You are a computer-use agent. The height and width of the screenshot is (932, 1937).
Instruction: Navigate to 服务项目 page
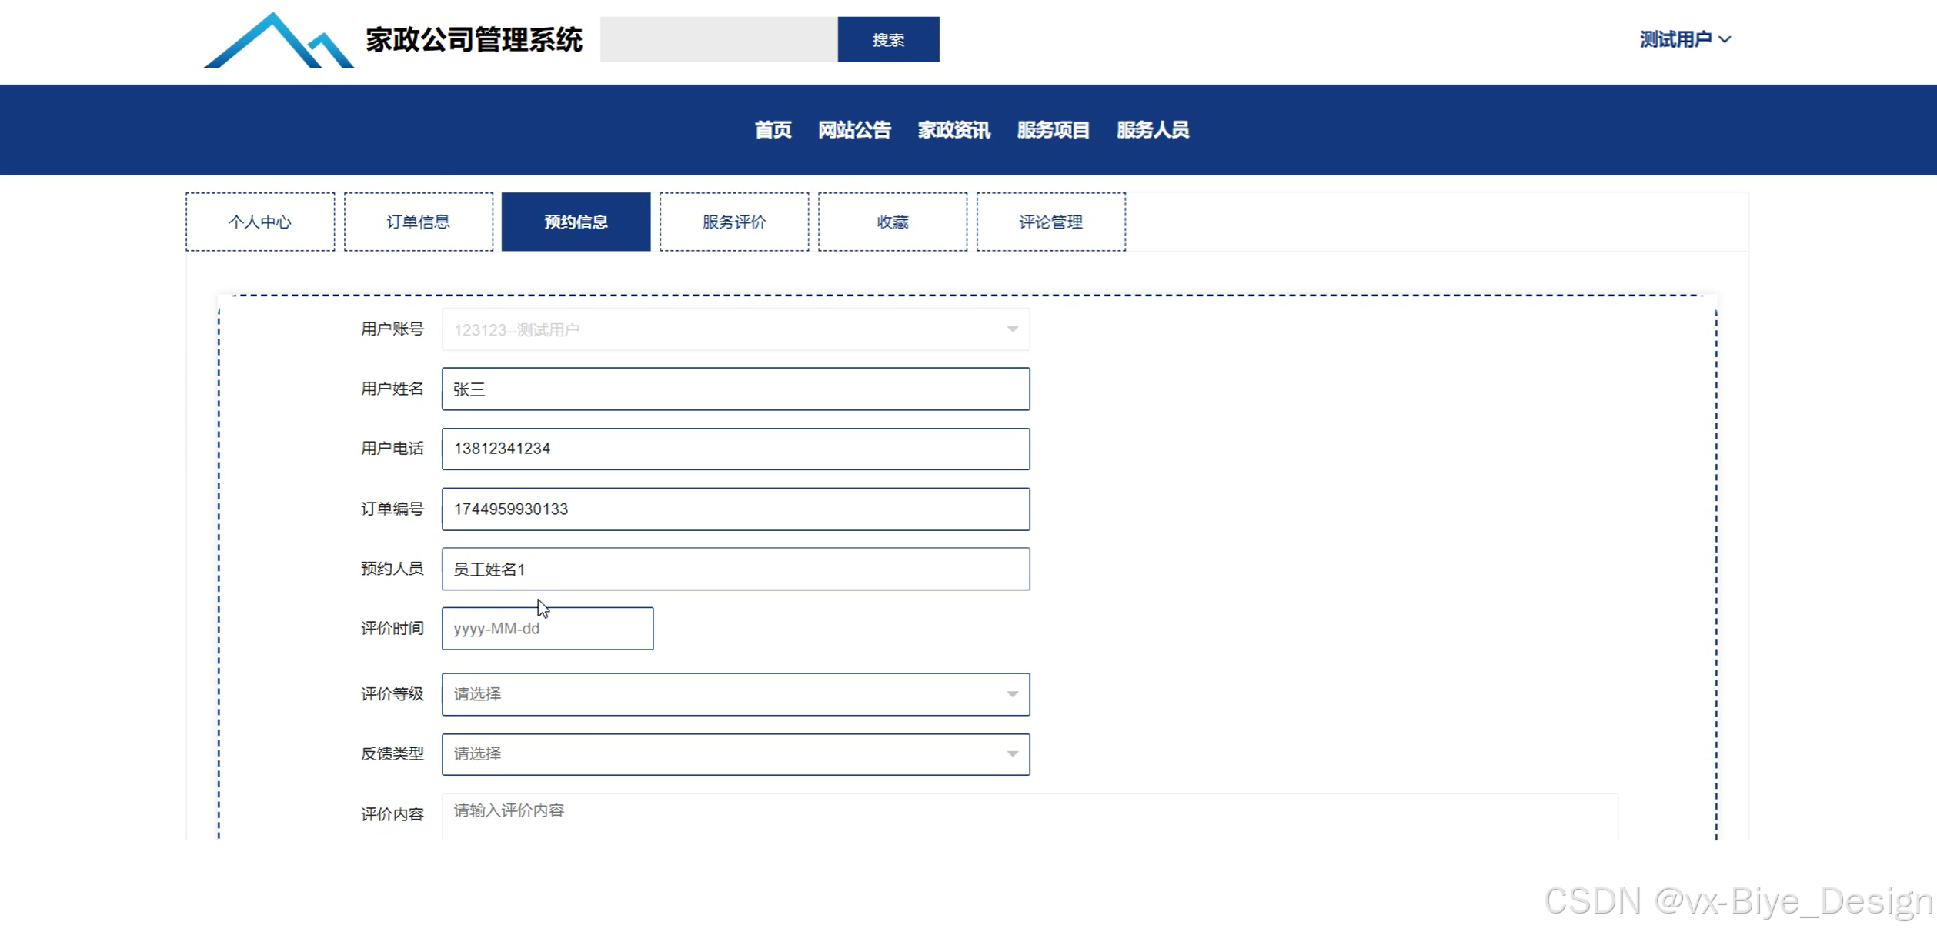1053,130
